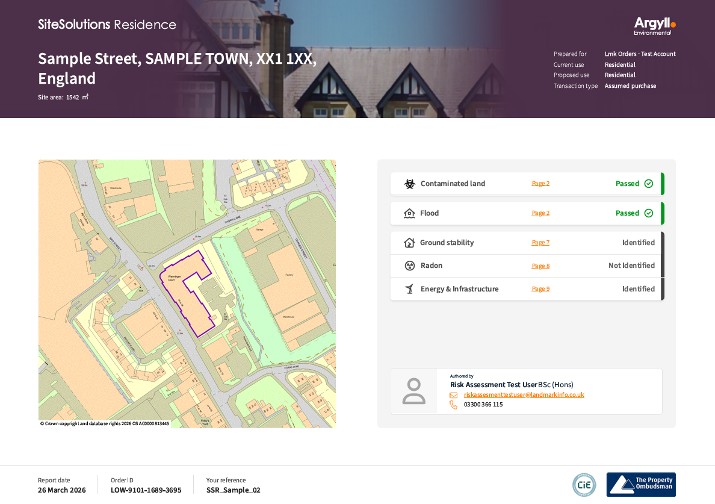Click The Property Ombudsman logo

pos(641,485)
